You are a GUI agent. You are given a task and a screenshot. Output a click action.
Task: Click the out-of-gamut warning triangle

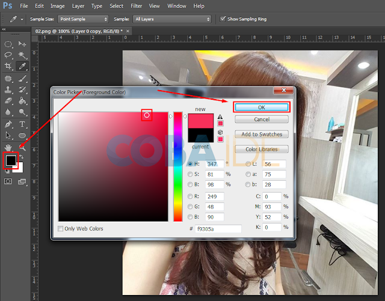pos(220,117)
